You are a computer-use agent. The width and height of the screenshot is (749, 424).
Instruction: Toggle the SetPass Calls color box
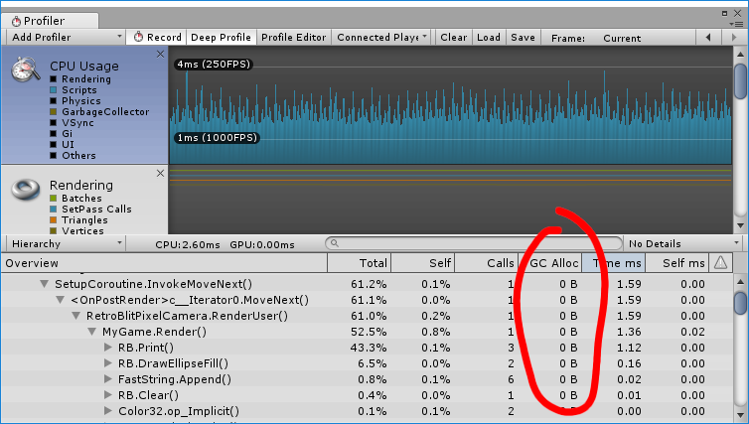(53, 210)
